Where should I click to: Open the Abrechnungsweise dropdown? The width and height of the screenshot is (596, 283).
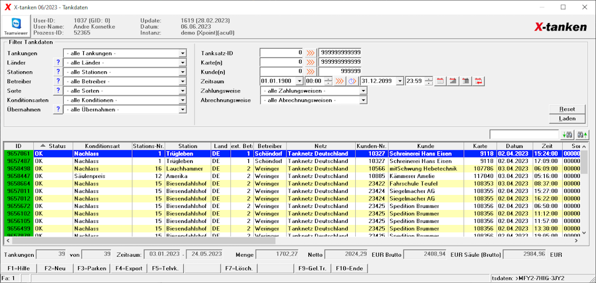363,101
